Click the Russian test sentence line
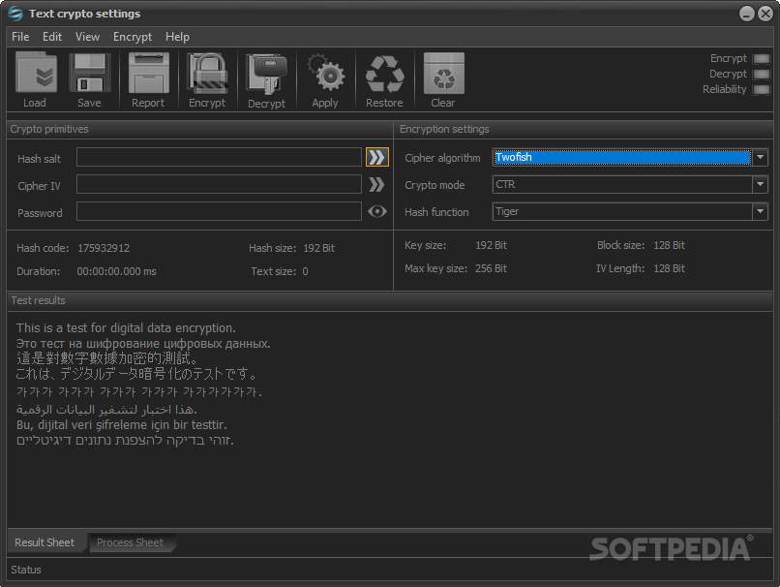 point(143,344)
